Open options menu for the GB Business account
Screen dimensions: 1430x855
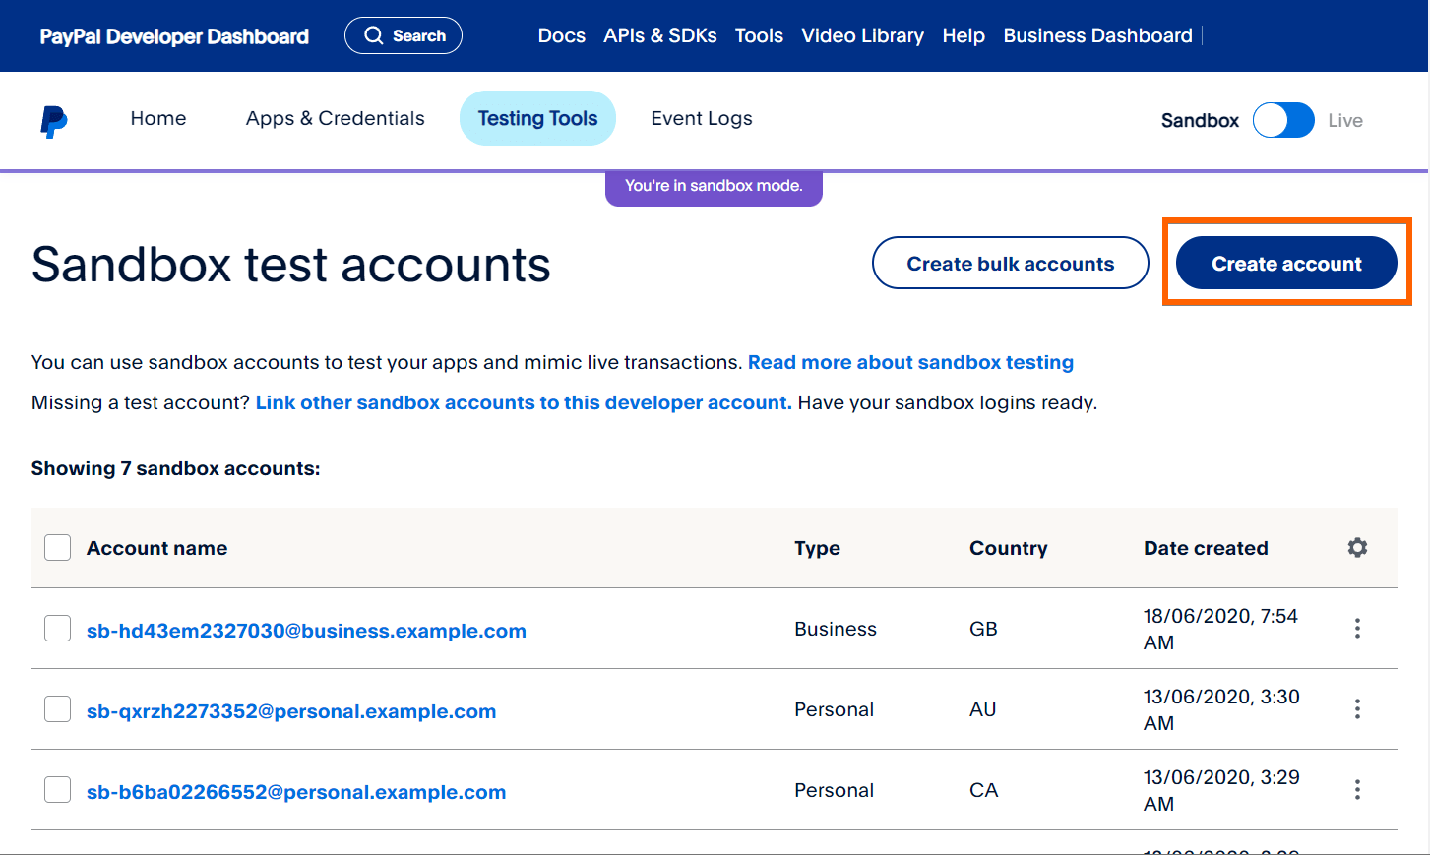tap(1357, 629)
